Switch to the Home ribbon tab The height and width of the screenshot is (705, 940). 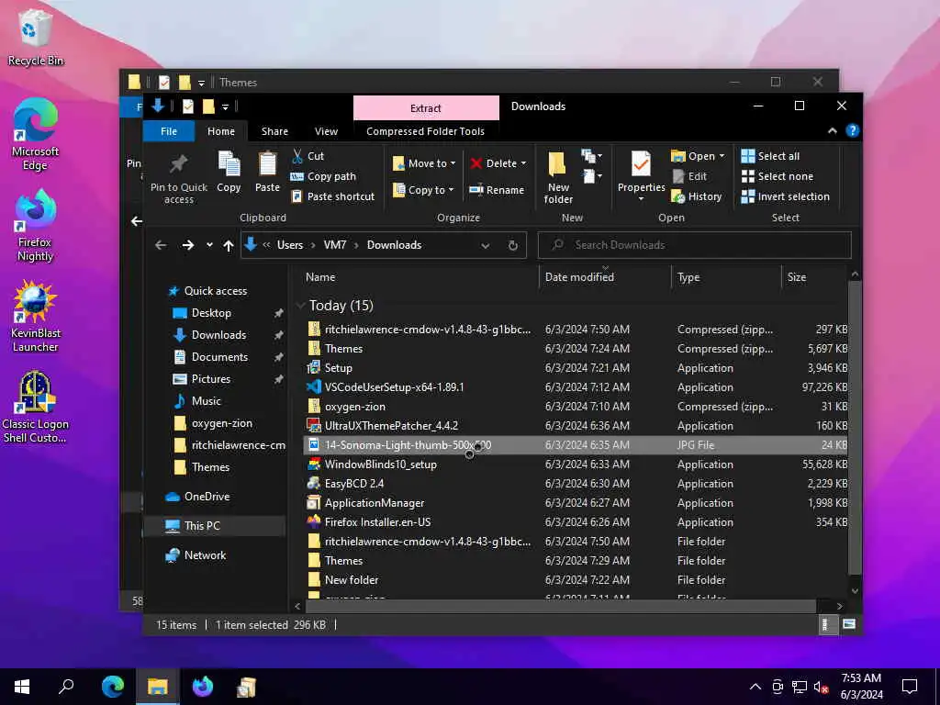point(221,131)
